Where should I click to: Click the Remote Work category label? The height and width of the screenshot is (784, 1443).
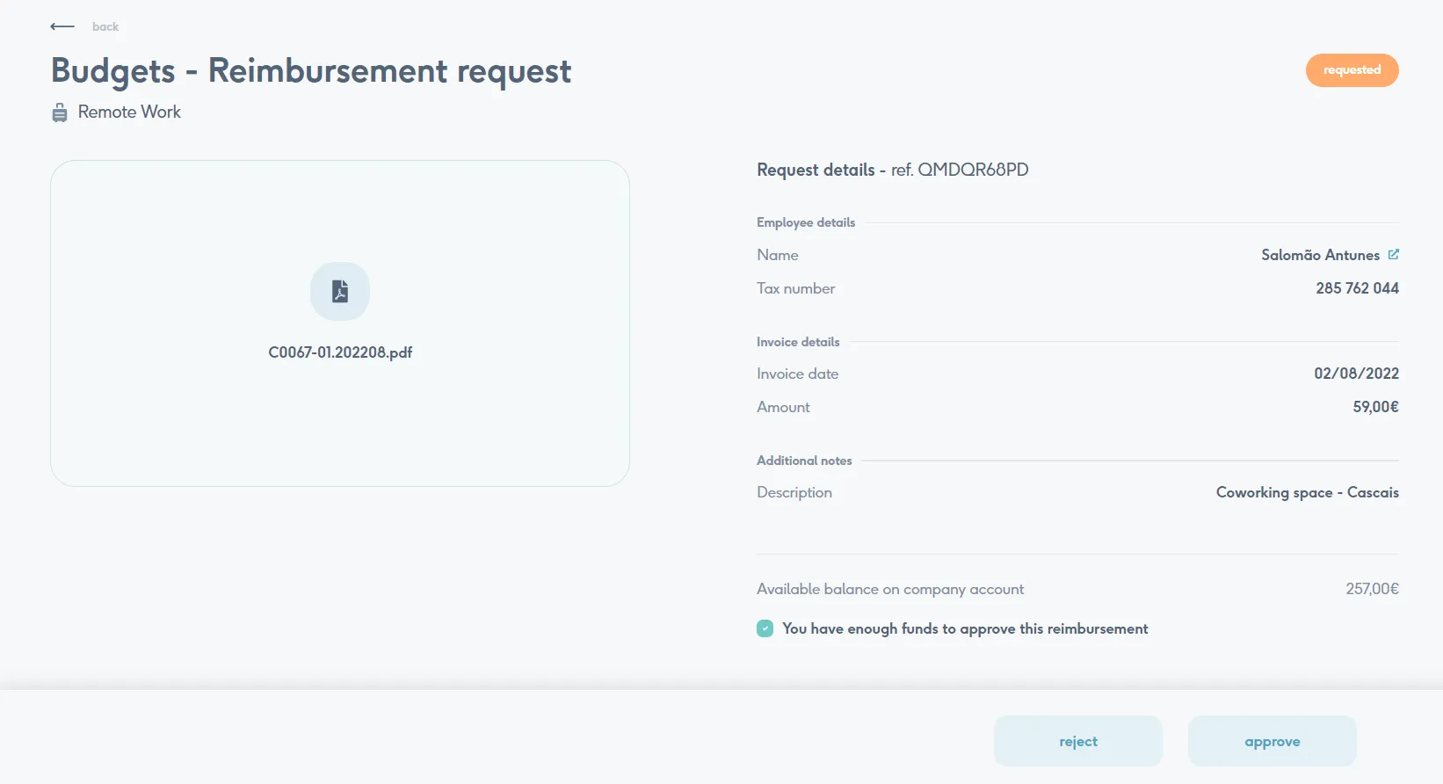(129, 113)
